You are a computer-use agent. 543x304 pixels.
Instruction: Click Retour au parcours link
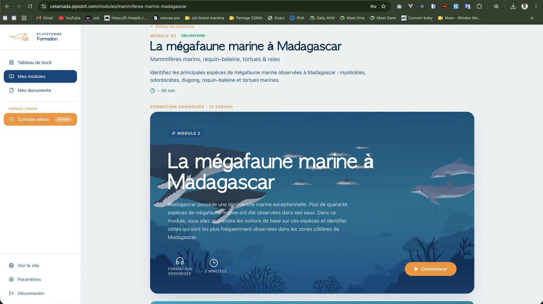pos(172,26)
